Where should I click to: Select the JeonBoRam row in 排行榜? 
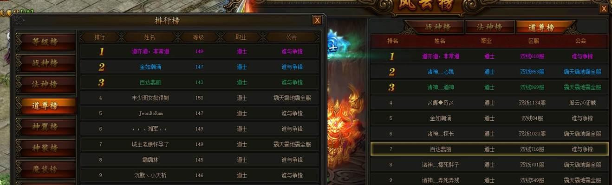[200, 113]
